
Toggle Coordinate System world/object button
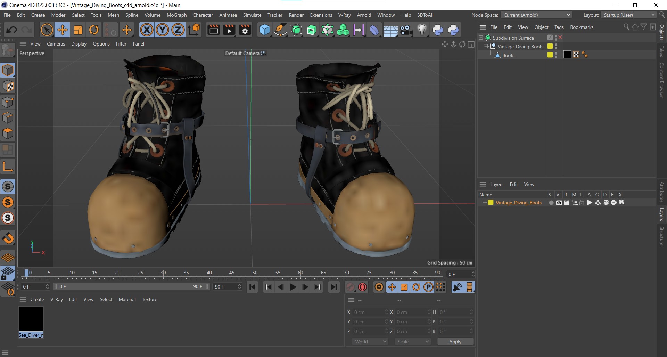click(x=194, y=30)
